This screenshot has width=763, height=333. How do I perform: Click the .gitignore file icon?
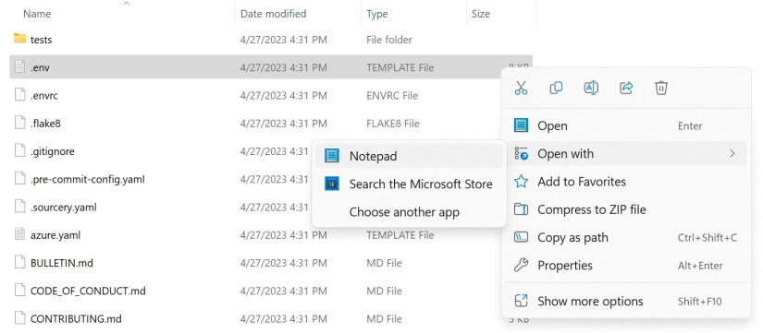click(x=19, y=150)
